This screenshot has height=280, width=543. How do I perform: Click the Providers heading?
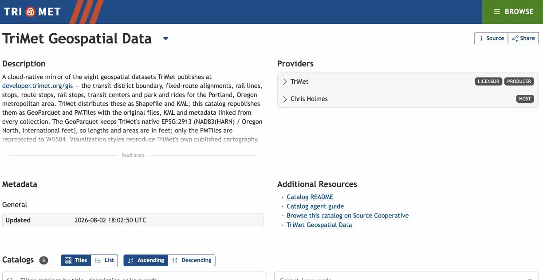pos(295,64)
